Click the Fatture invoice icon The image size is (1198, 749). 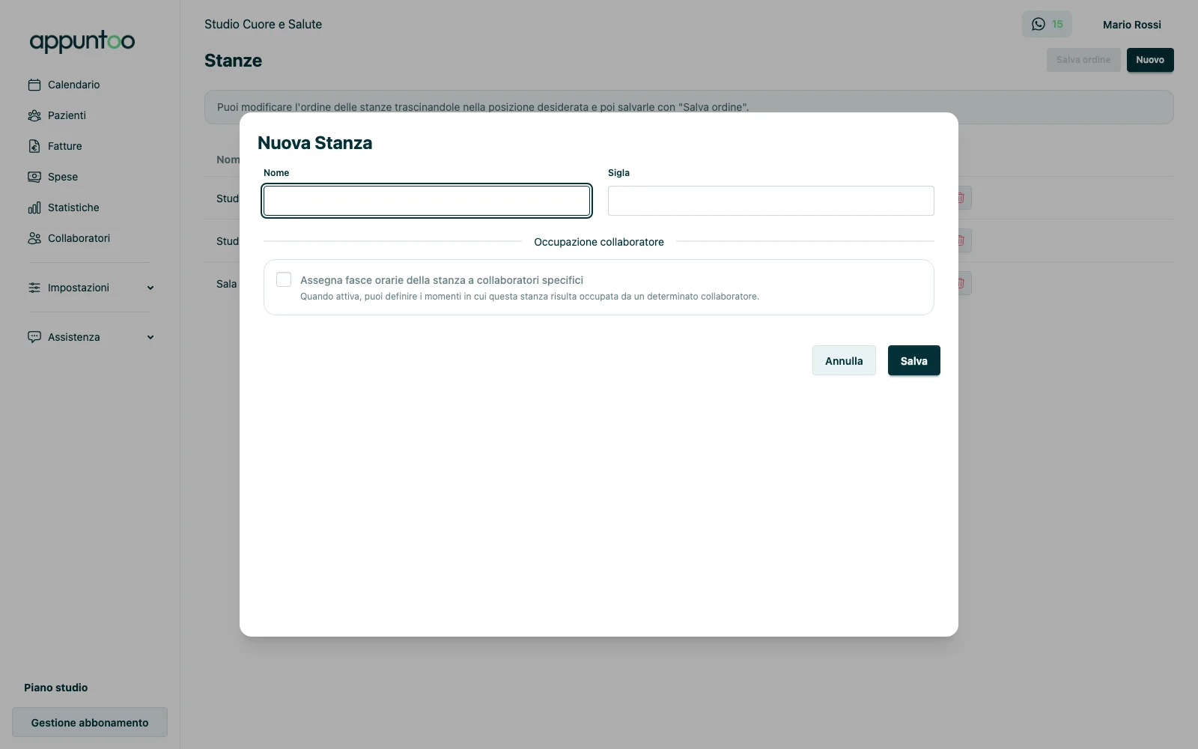click(x=34, y=146)
